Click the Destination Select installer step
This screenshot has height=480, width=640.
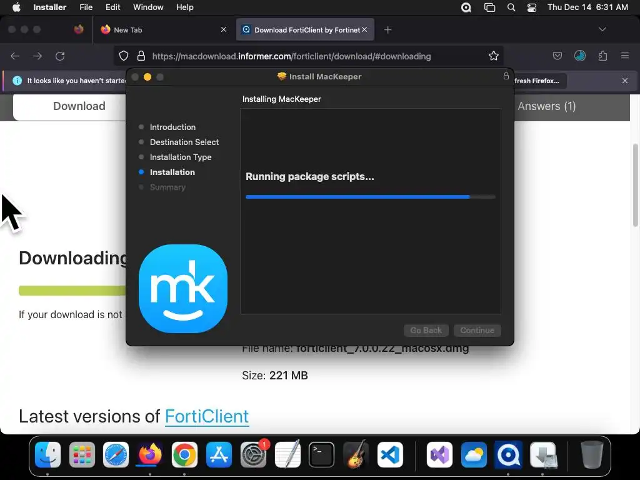pos(184,142)
